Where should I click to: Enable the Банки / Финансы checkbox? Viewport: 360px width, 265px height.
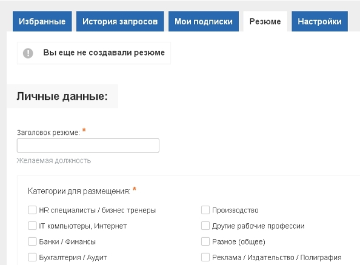pos(32,241)
